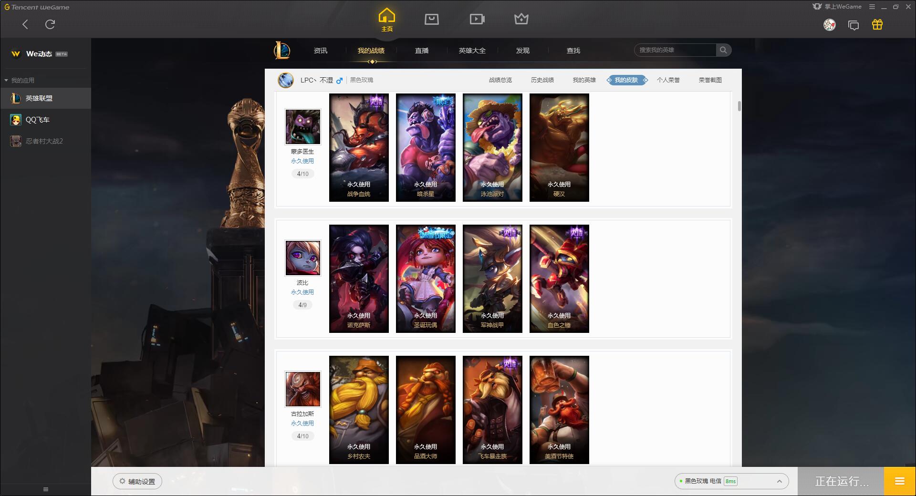
Task: Open the 我的战绩 tab
Action: [371, 51]
